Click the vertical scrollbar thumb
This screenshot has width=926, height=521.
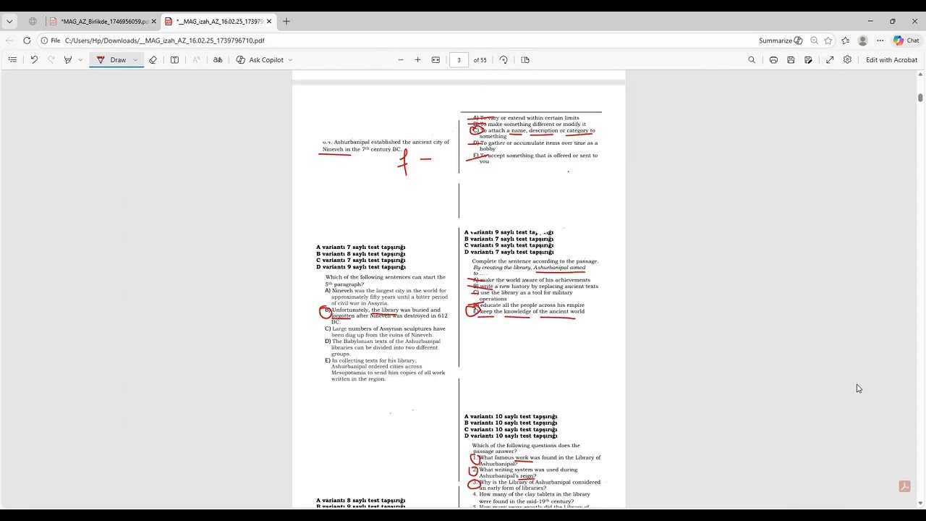pyautogui.click(x=920, y=98)
